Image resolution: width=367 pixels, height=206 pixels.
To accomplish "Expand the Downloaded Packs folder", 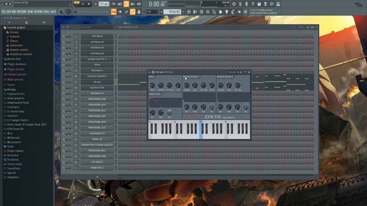I will 18,102.
